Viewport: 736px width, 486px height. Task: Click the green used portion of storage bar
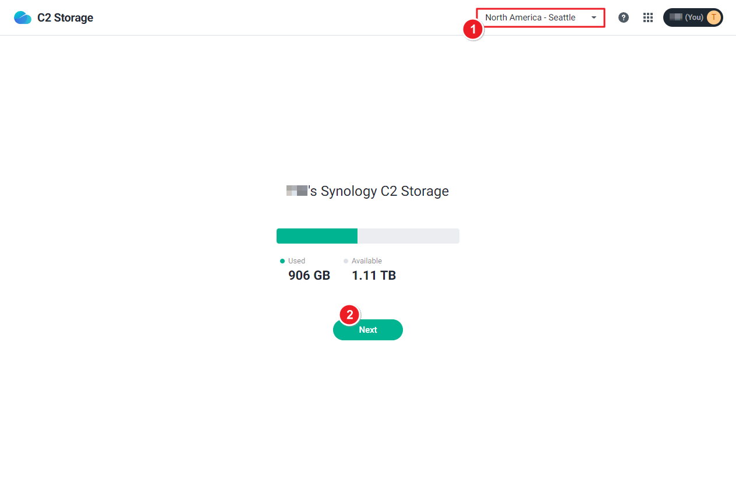tap(317, 236)
